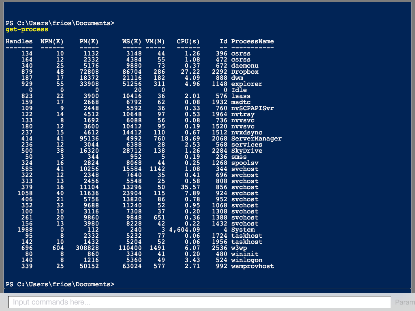Screen dimensions: 415x311
Task: Select the nvtray process name
Action: tap(243, 115)
